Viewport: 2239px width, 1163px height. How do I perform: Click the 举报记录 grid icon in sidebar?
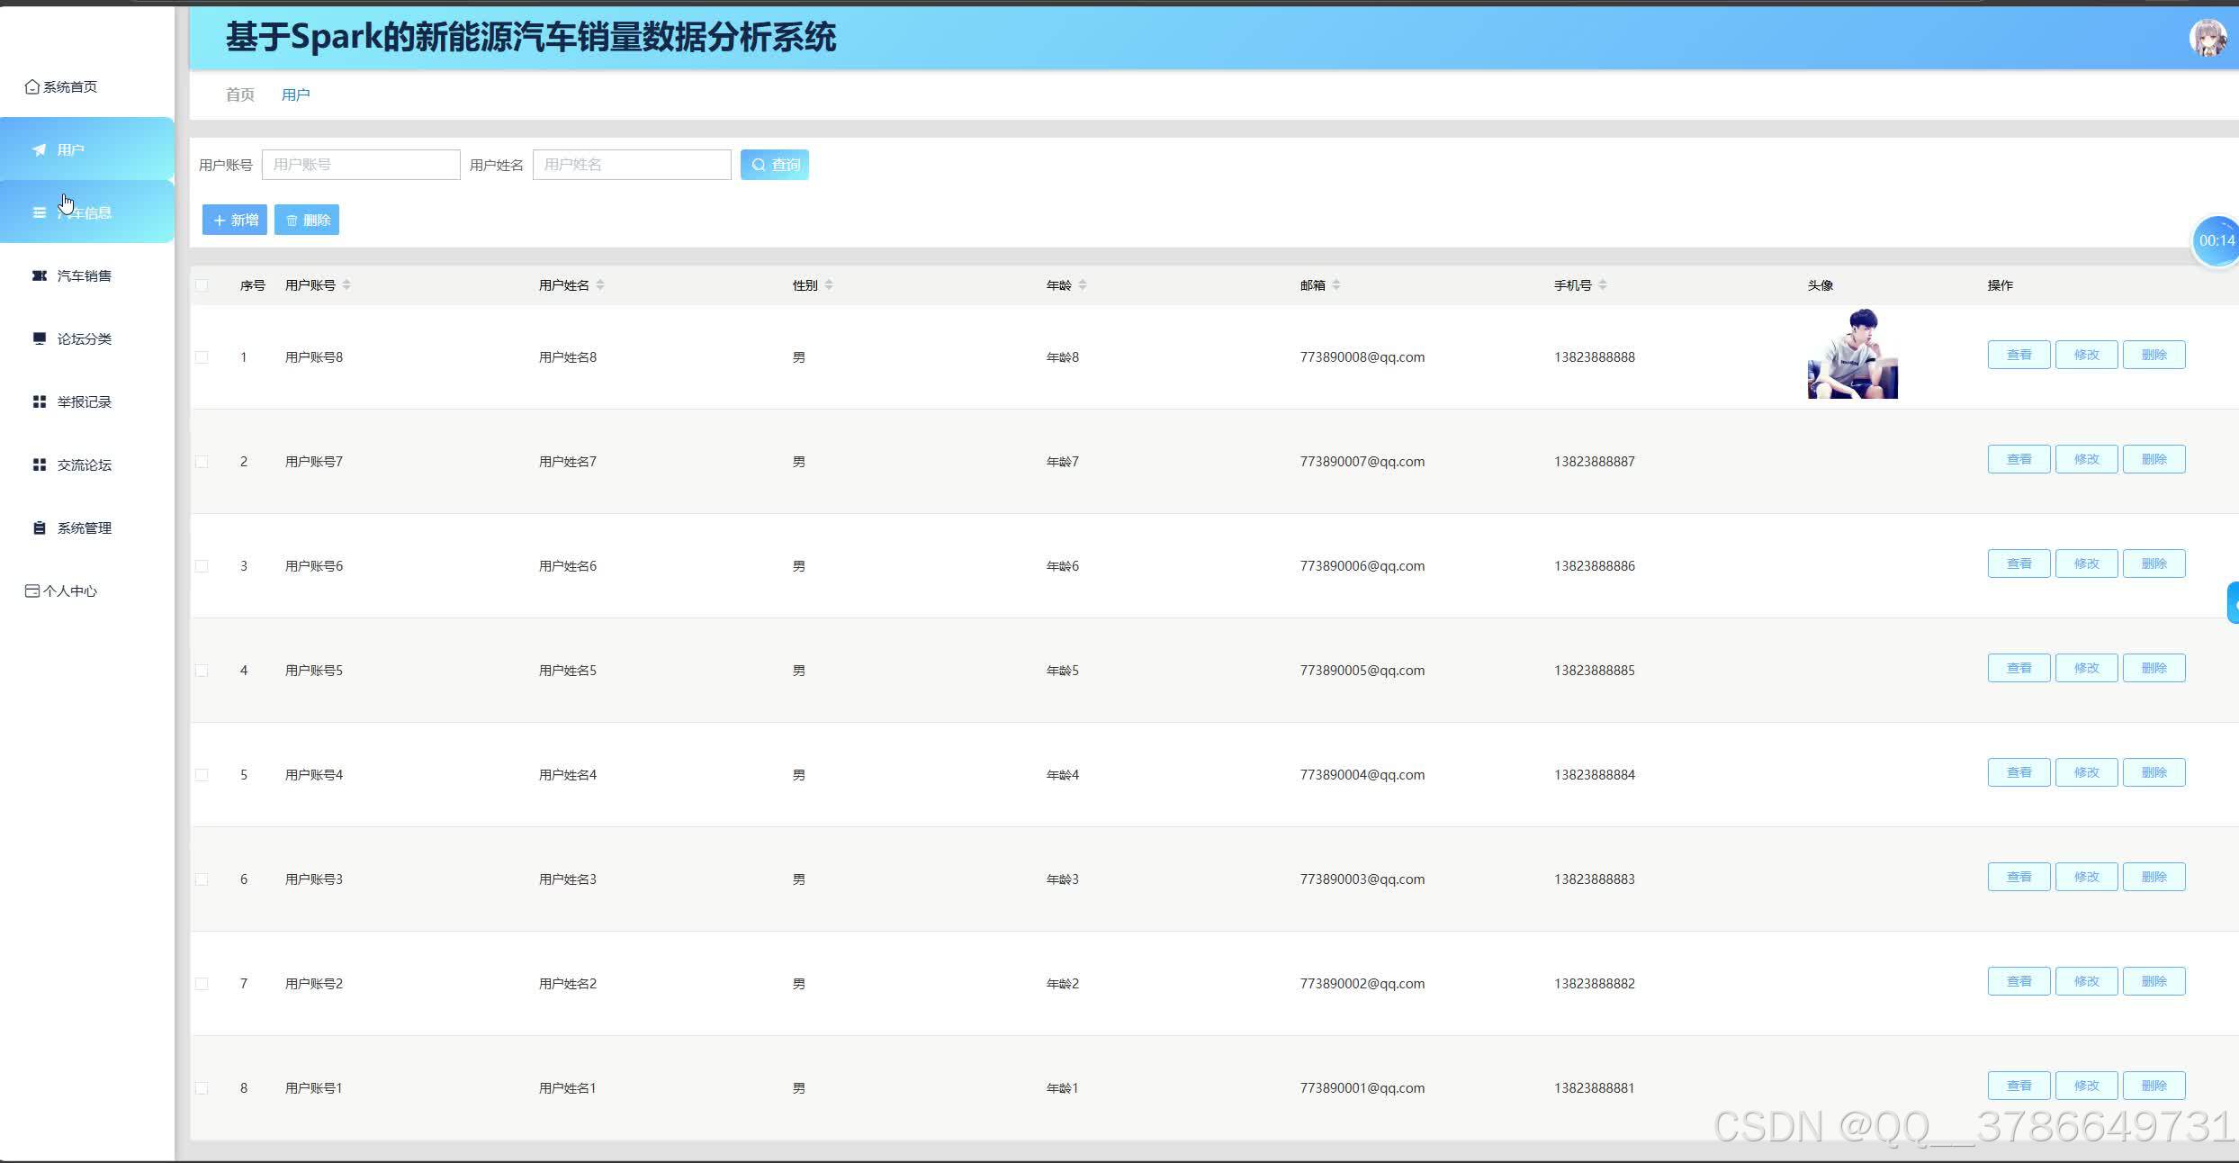39,401
